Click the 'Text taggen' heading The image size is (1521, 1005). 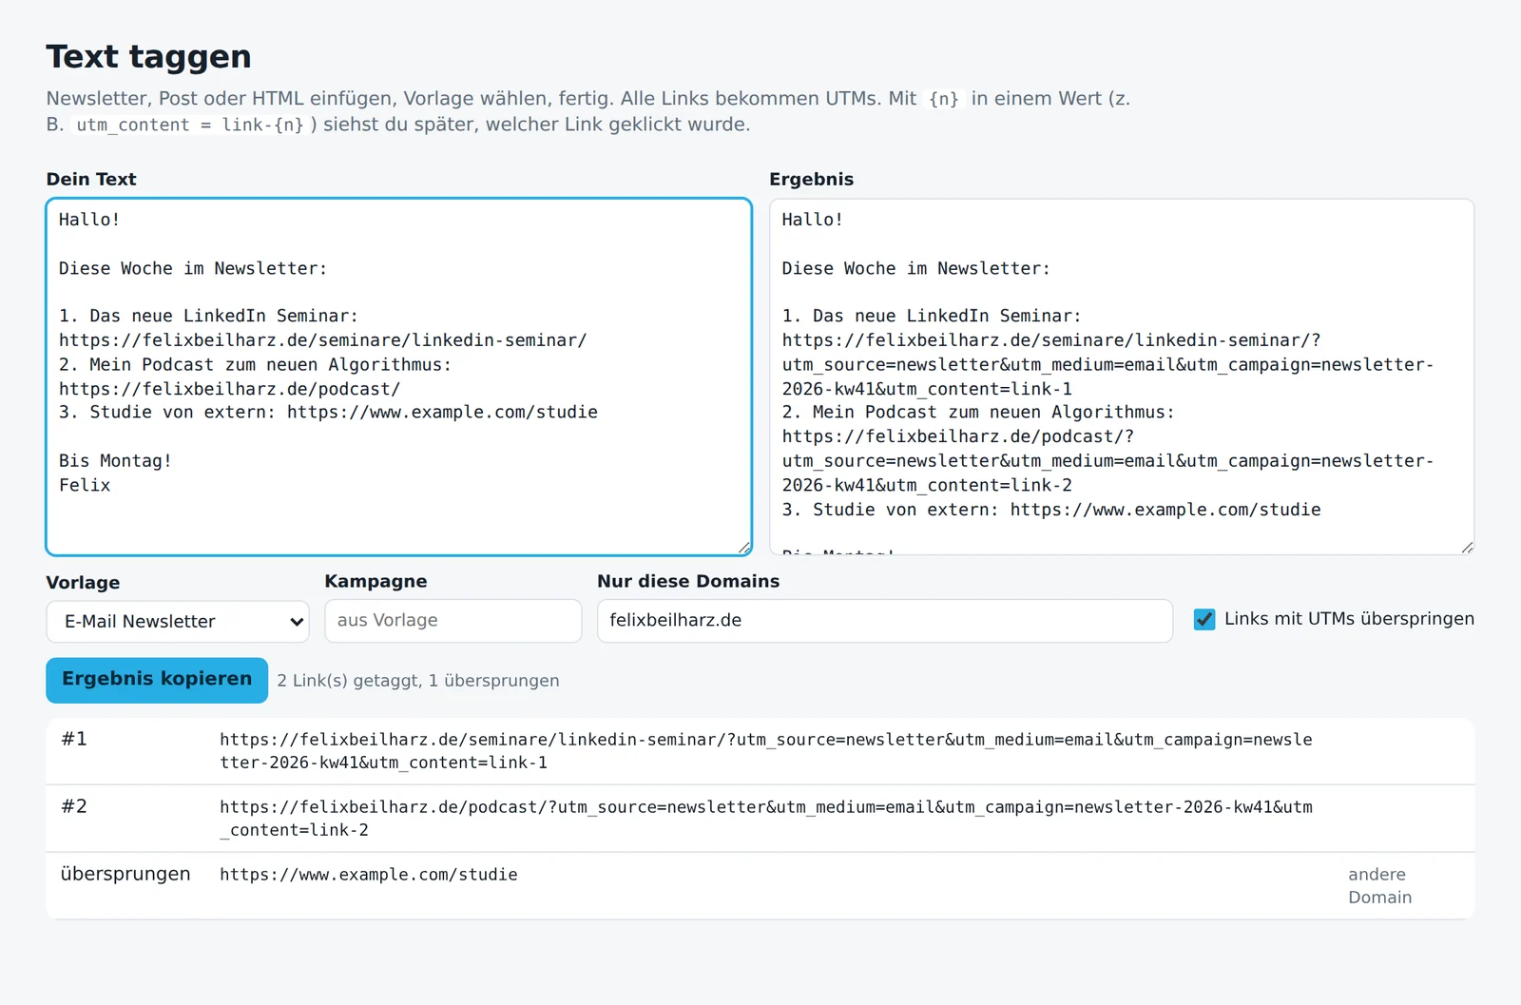(x=149, y=57)
